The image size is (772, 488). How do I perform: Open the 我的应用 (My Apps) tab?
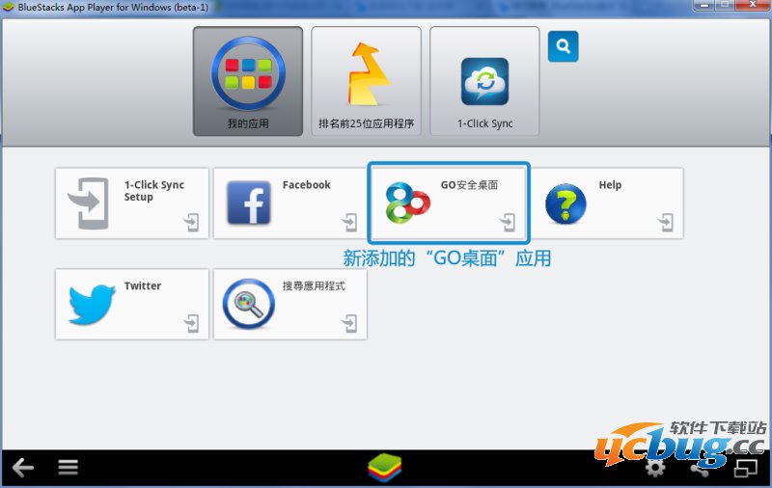(x=248, y=81)
